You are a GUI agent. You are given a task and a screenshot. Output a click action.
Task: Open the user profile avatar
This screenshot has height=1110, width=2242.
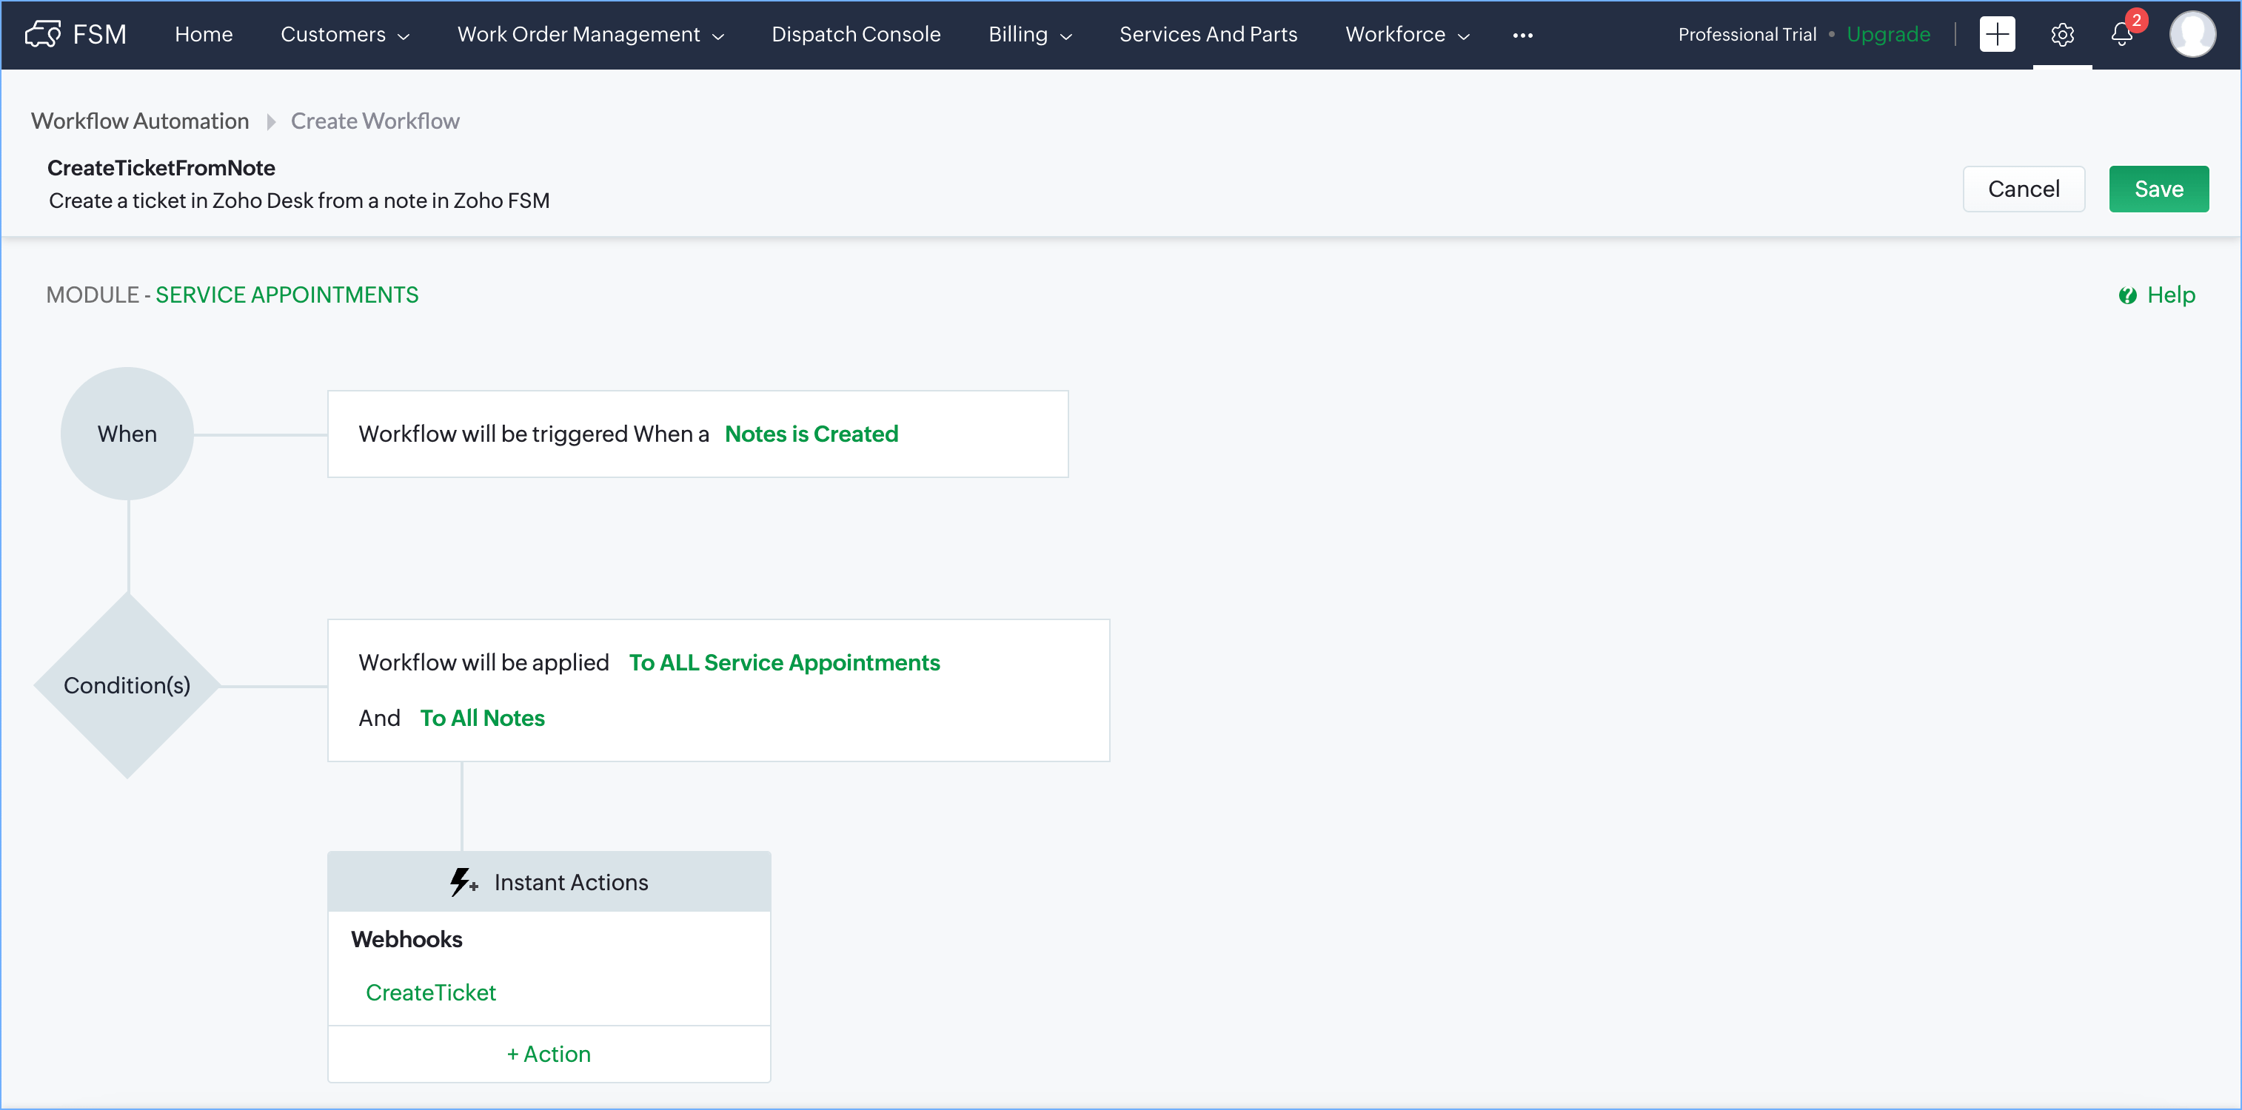[x=2192, y=34]
